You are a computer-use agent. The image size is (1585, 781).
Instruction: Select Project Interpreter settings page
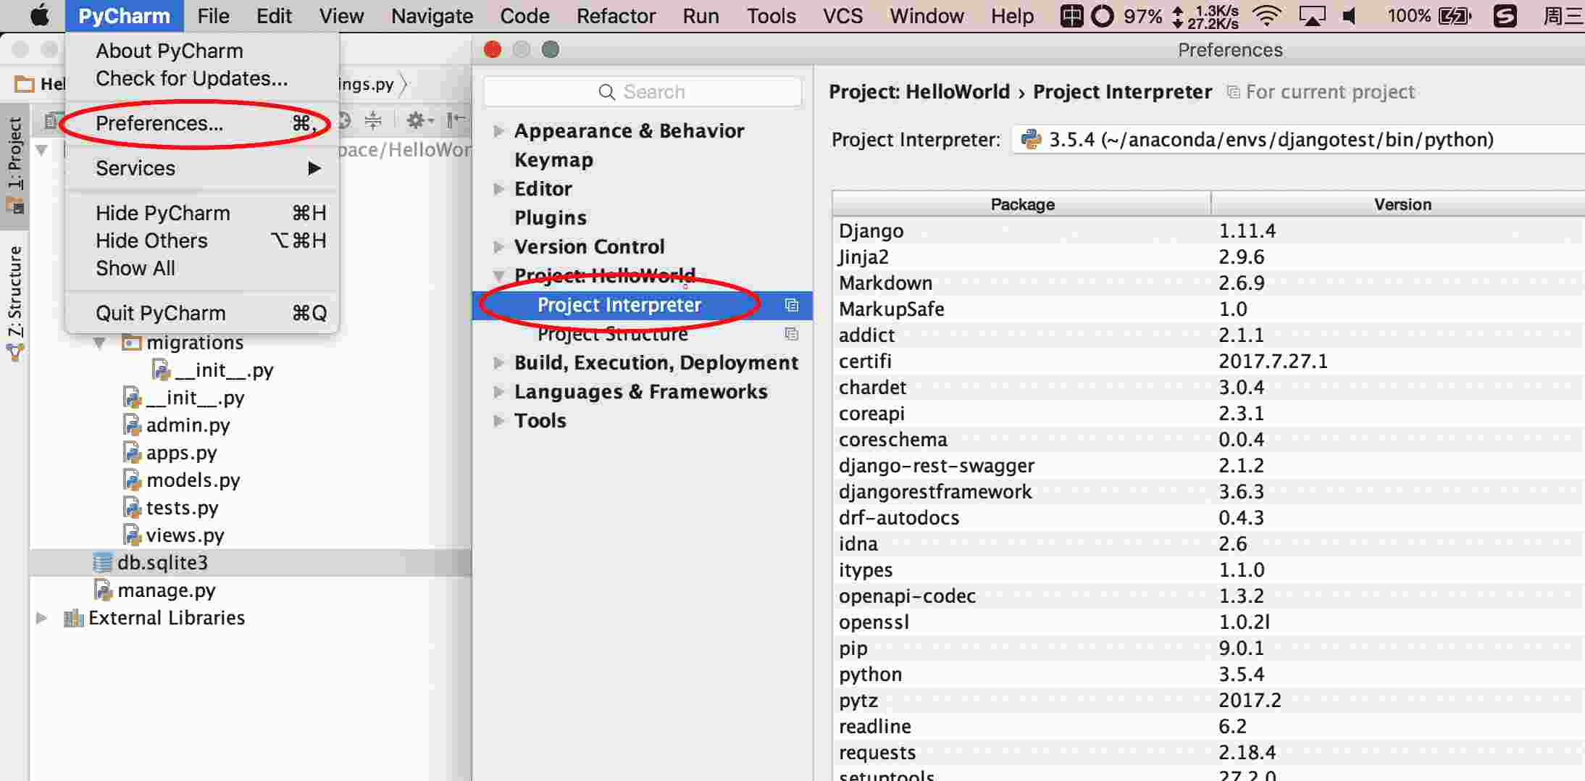click(643, 306)
